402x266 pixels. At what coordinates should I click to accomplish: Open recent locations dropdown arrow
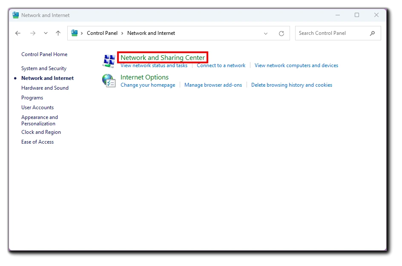46,33
